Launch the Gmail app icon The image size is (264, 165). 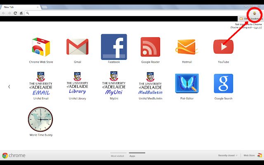[77, 47]
